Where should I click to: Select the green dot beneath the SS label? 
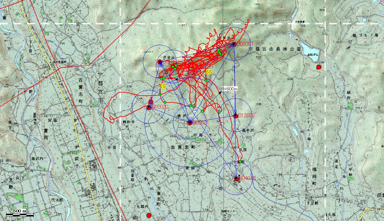click(x=206, y=80)
